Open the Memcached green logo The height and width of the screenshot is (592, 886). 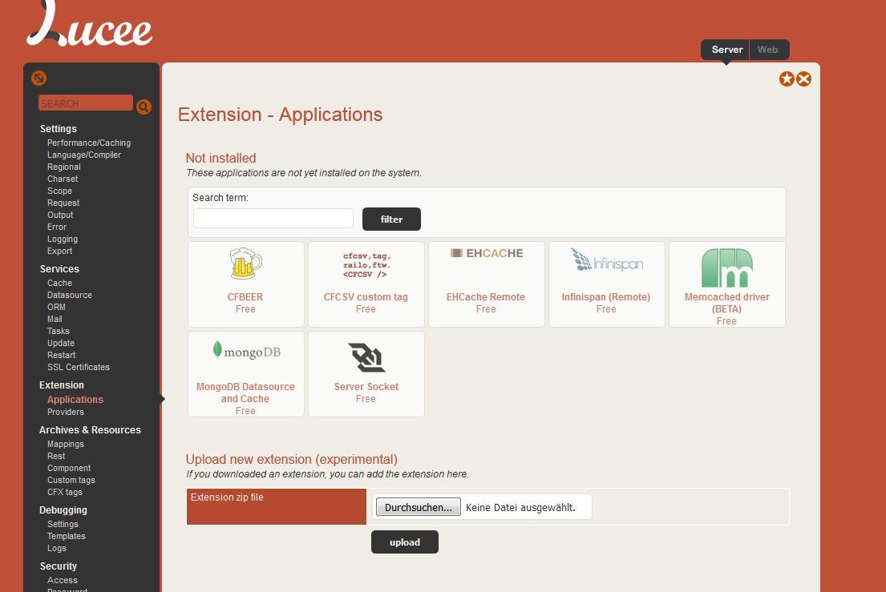[727, 268]
